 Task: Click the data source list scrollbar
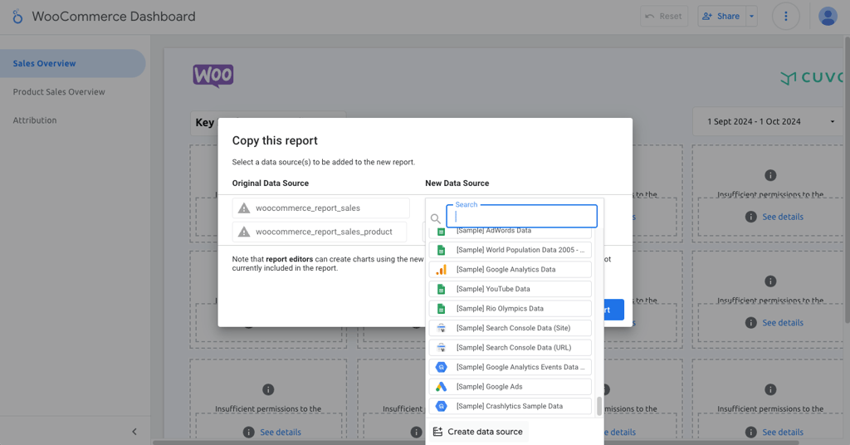[x=599, y=406]
